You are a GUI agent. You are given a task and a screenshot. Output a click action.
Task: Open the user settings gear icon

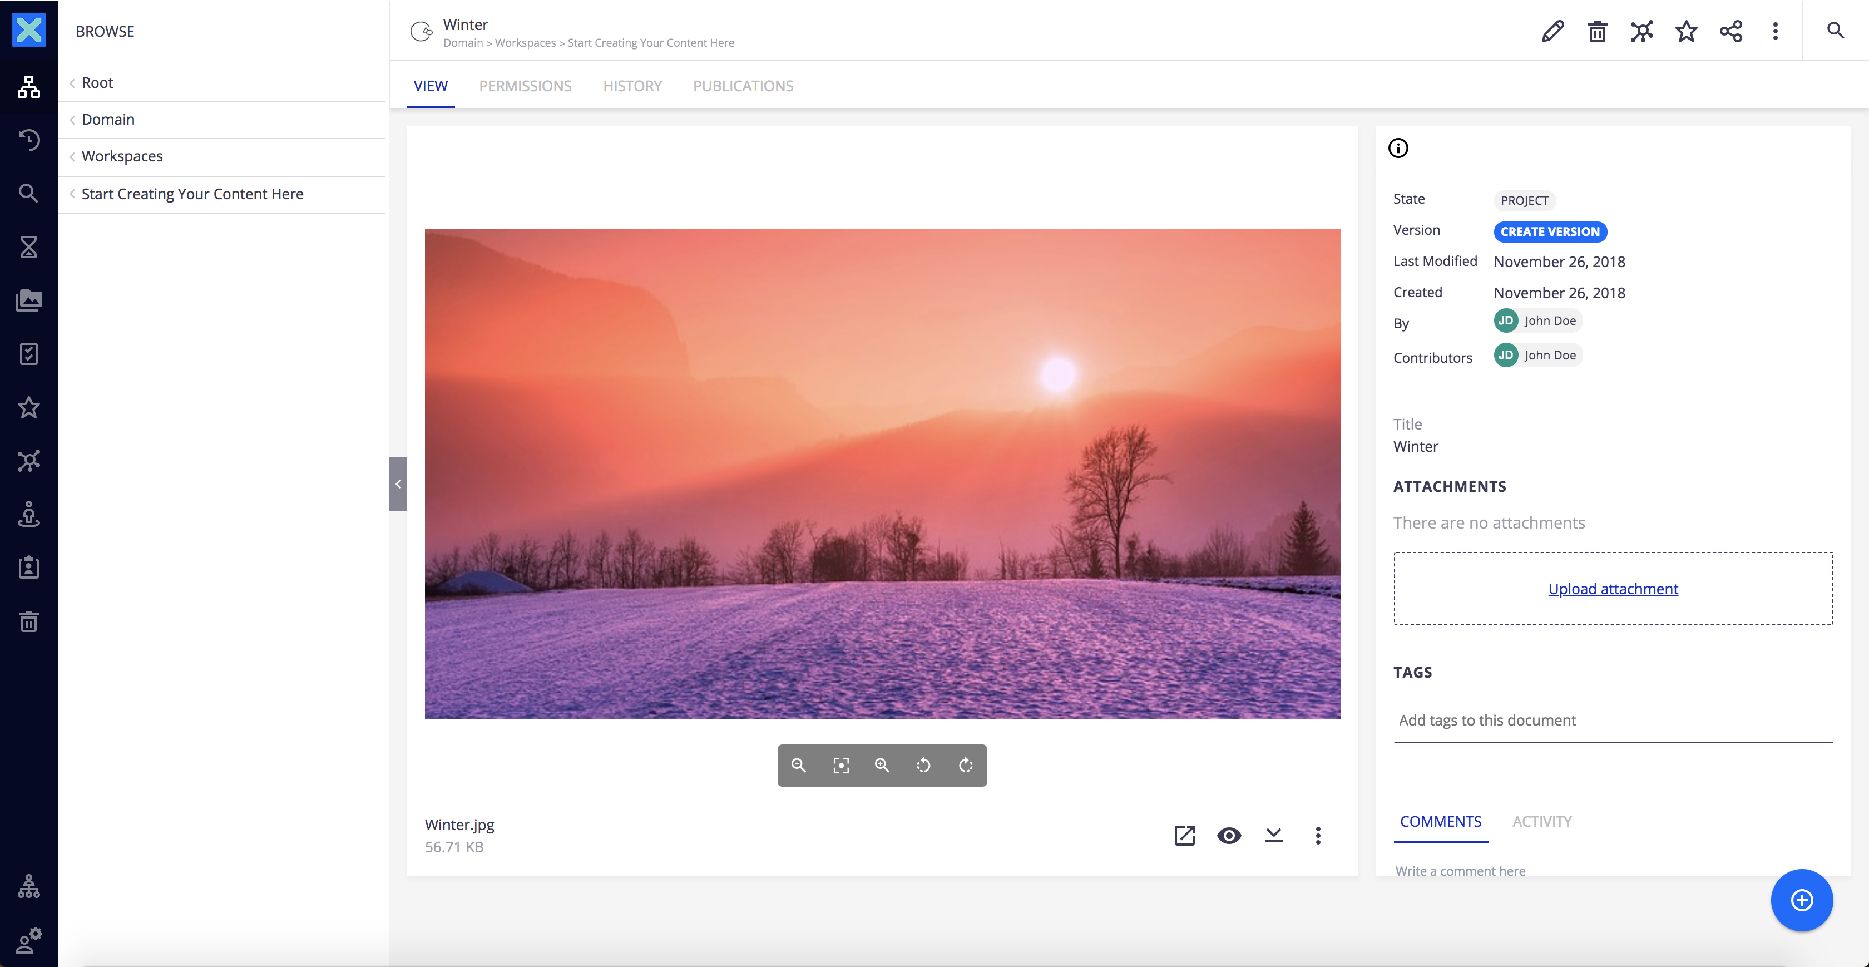(x=29, y=940)
